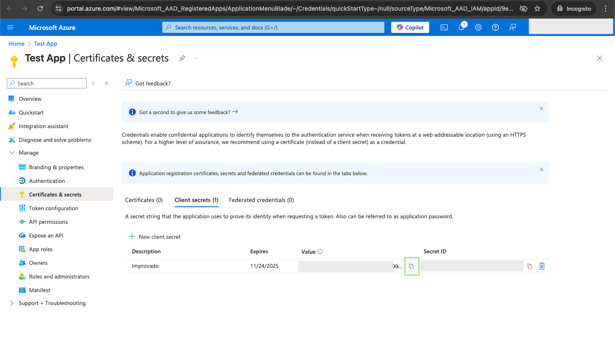This screenshot has width=615, height=343.
Task: Click site info icon in address bar
Action: [x=59, y=9]
